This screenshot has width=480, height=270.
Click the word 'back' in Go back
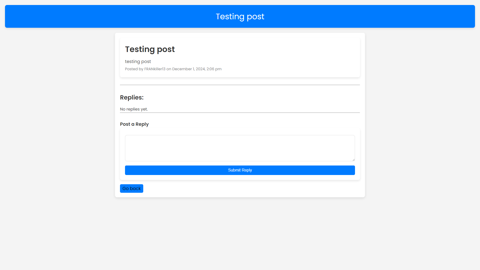click(135, 188)
